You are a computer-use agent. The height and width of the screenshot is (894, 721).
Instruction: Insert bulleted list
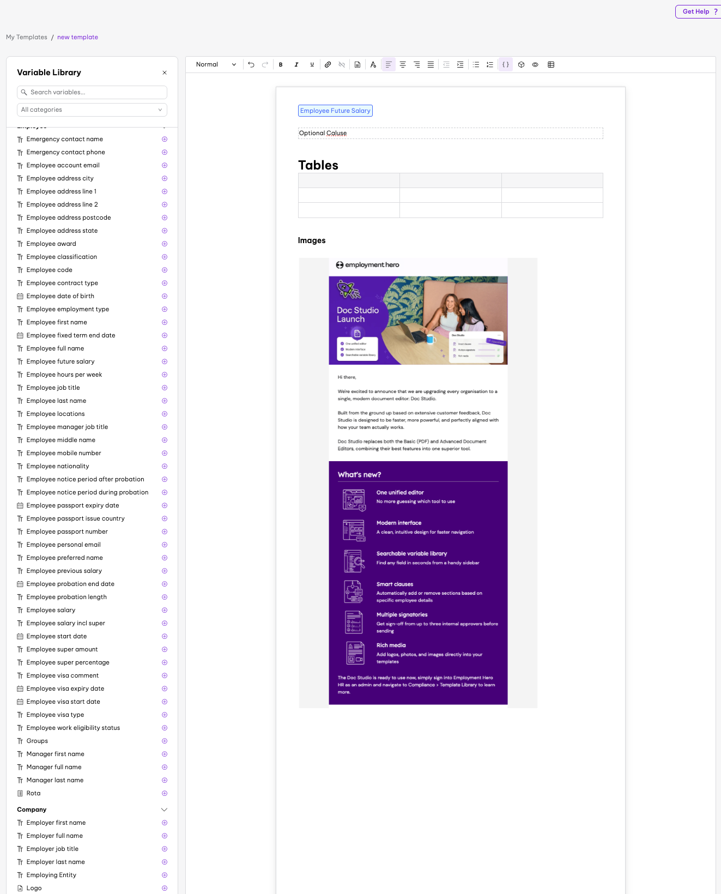point(476,64)
